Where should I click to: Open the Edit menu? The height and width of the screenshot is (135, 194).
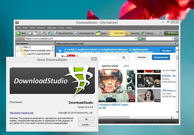pyautogui.click(x=25, y=28)
